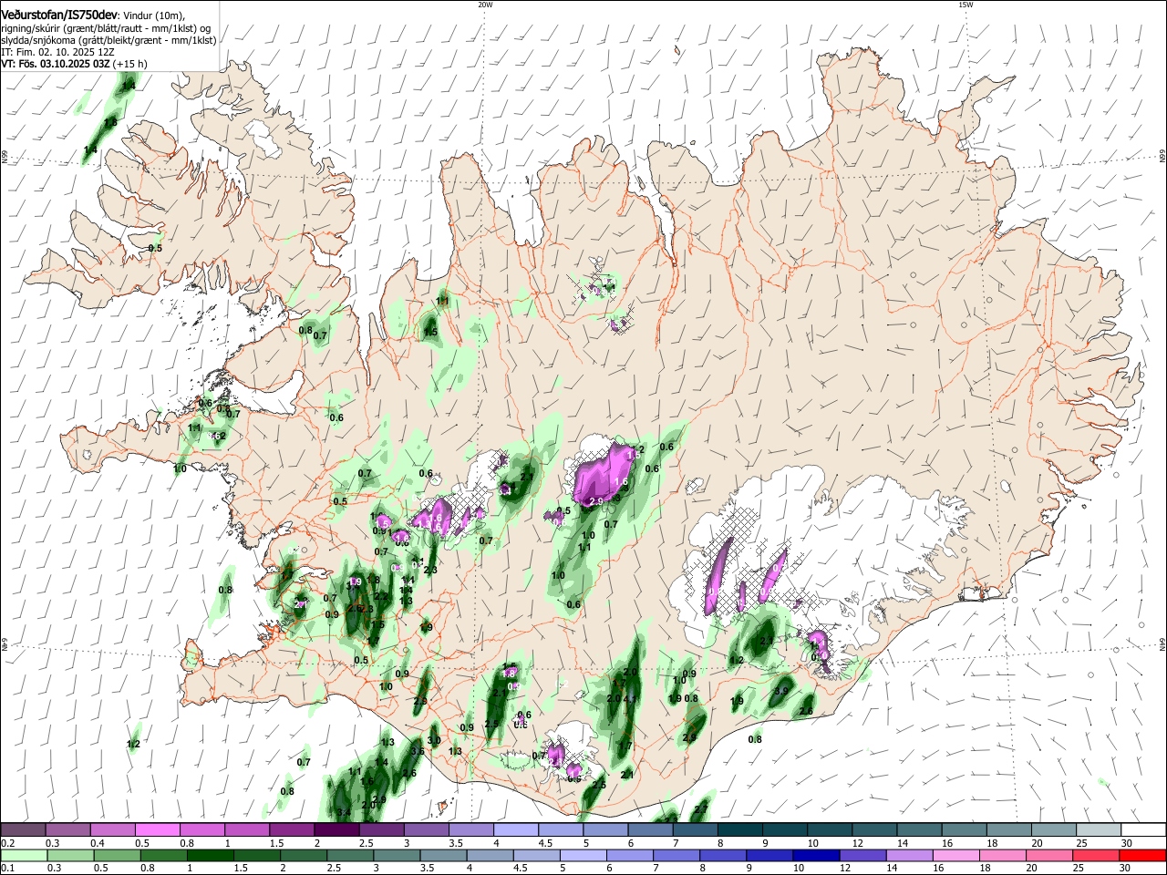
Task: Click the 'rigning/skúrir' legend description line
Action: click(106, 28)
